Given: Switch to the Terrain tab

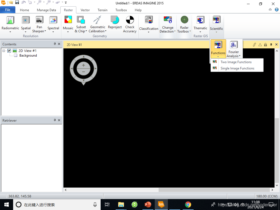Looking at the screenshot, I should click(103, 10).
